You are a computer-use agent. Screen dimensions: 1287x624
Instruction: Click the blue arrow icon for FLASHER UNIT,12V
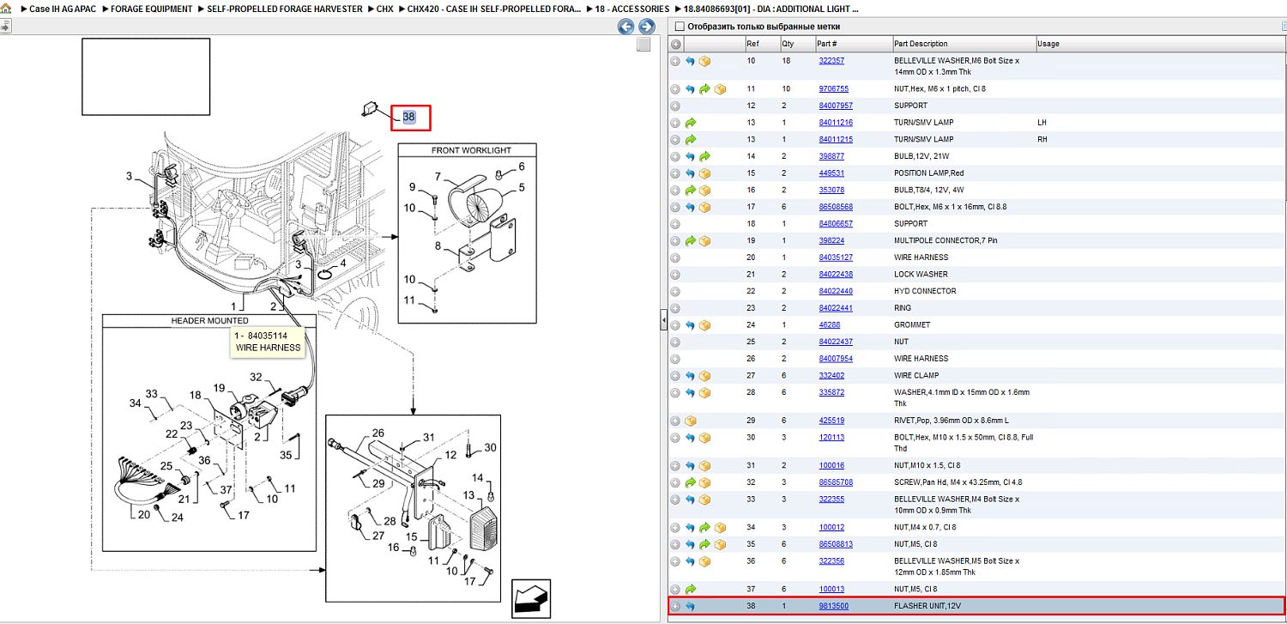tap(690, 607)
